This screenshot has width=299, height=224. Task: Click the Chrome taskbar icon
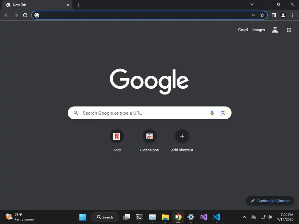(178, 217)
